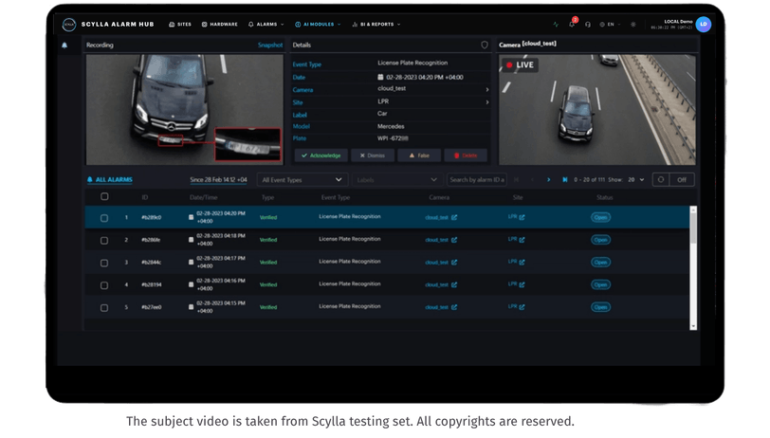The image size is (770, 438).
Task: Click the recording snapshot image
Action: pos(185,110)
